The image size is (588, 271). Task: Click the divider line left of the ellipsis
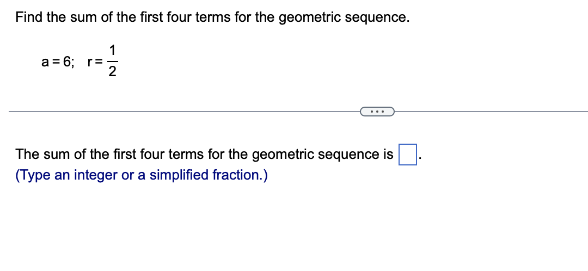[x=180, y=112]
